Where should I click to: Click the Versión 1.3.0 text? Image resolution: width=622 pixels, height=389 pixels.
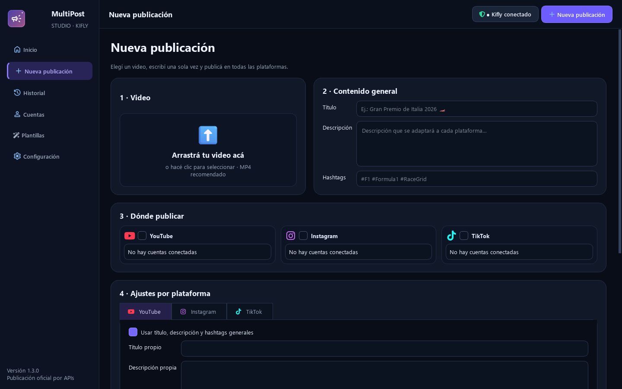point(23,370)
